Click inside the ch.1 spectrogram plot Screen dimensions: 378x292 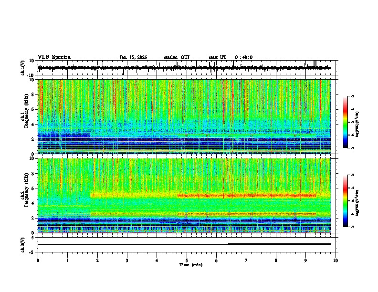click(184, 116)
